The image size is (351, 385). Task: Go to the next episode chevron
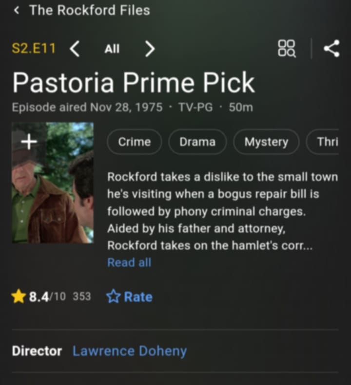pyautogui.click(x=150, y=49)
